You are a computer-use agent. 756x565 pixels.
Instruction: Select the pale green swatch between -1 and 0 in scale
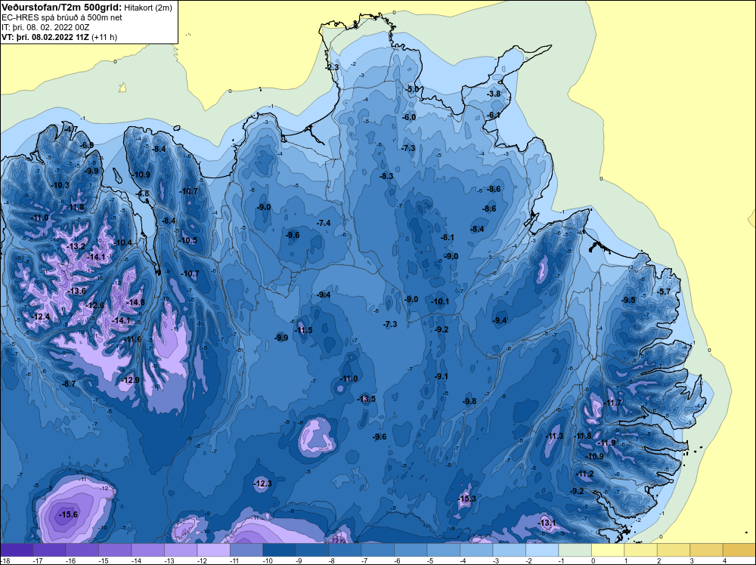(575, 549)
